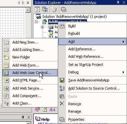Screen dimensions: 127x124
Task: Select the Solution 'AddRemoveWebApp' node
Action: (74, 17)
